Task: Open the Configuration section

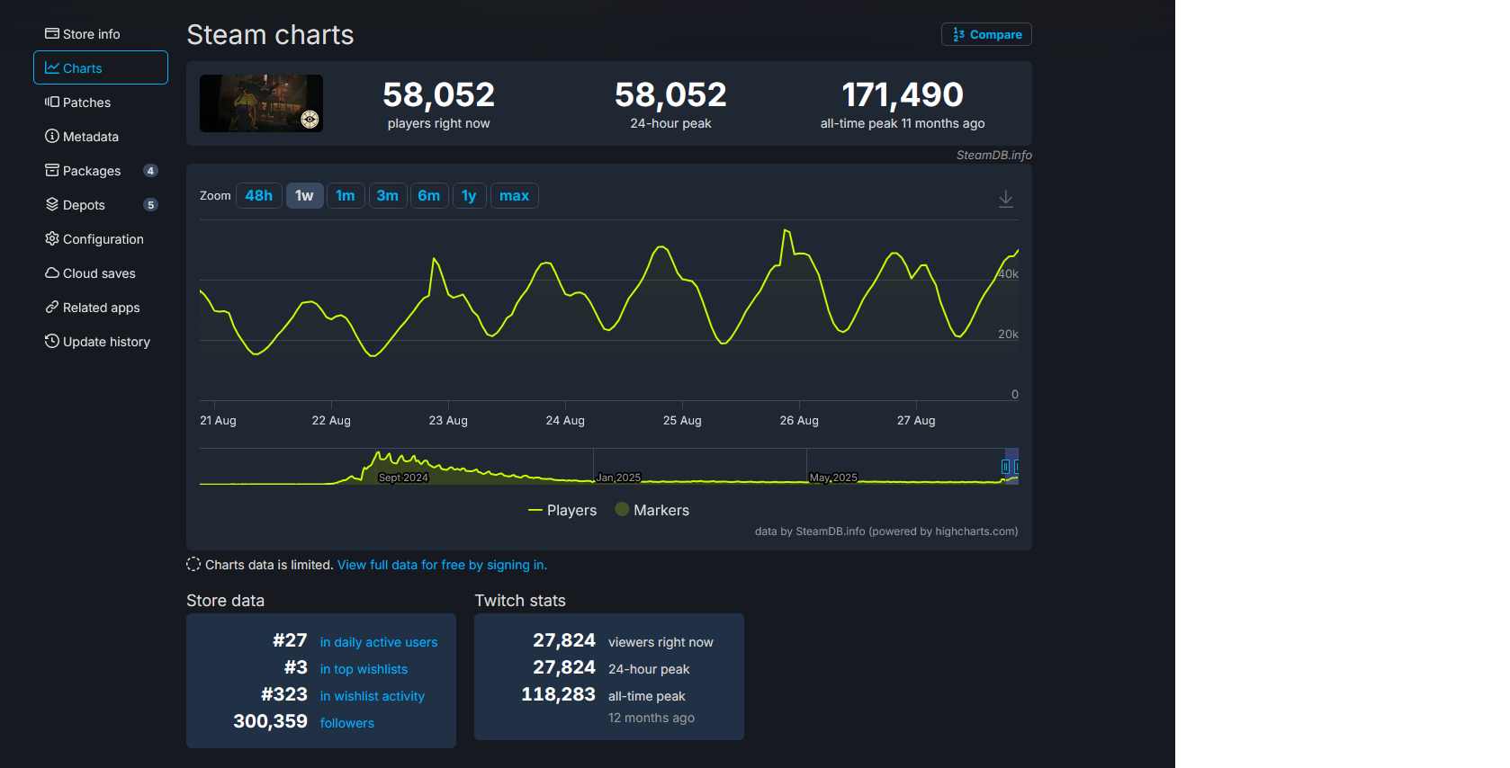Action: 101,239
